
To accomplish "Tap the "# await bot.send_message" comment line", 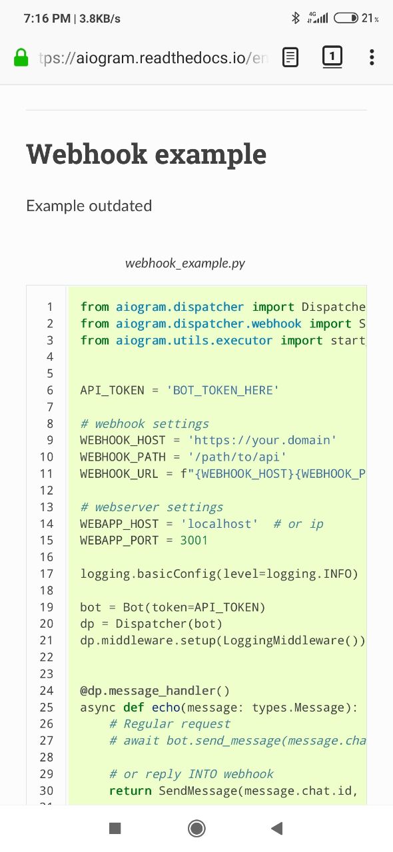I will click(x=237, y=740).
